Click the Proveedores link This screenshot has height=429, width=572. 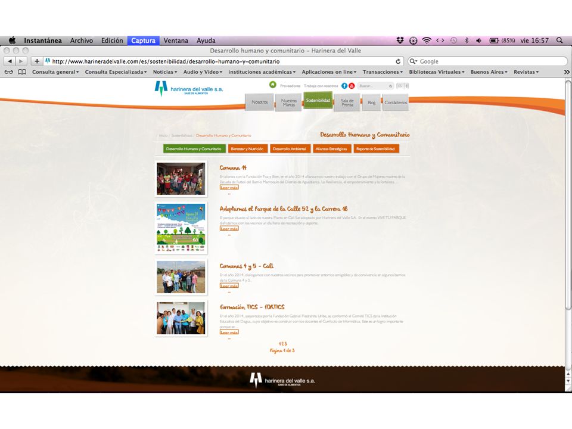pos(290,86)
